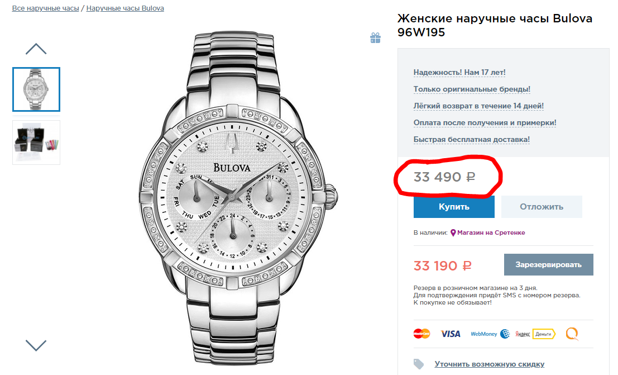Screen dimensions: 618x375
Task: Click 'Уточнить возможную скидку' link
Action: (x=489, y=364)
